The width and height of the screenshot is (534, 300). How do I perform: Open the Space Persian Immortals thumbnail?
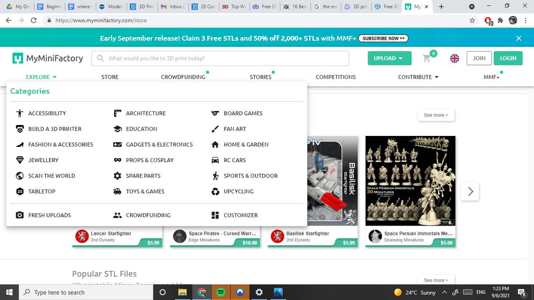tap(410, 181)
